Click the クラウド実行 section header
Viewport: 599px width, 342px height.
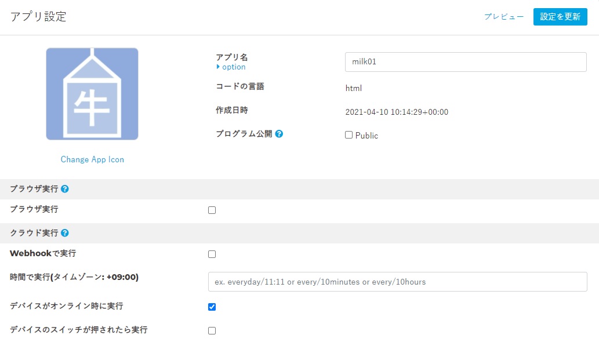click(34, 233)
